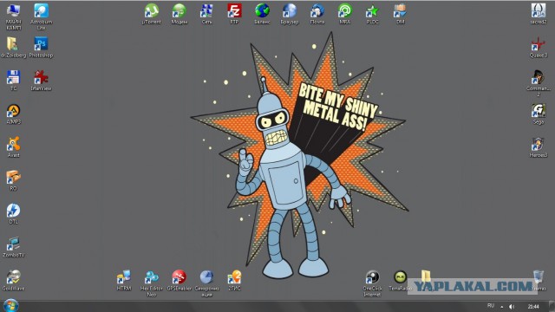Viewport: 555px width, 312px height.
Task: Launch the Heroes3 shortcut
Action: click(x=539, y=144)
